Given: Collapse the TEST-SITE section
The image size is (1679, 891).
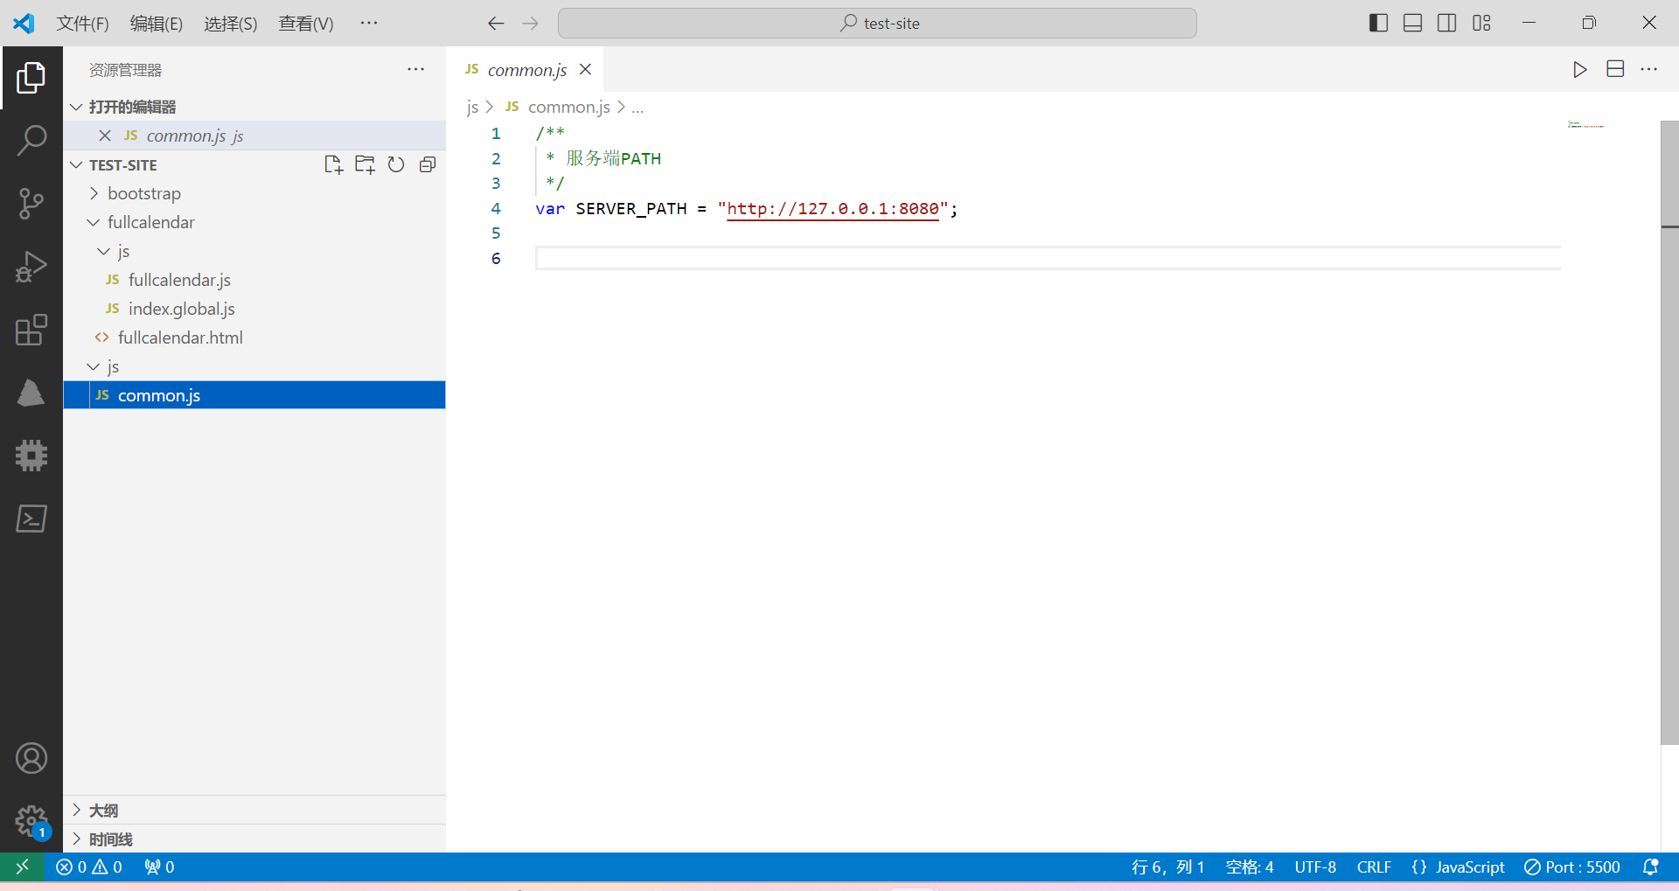Looking at the screenshot, I should pyautogui.click(x=122, y=164).
